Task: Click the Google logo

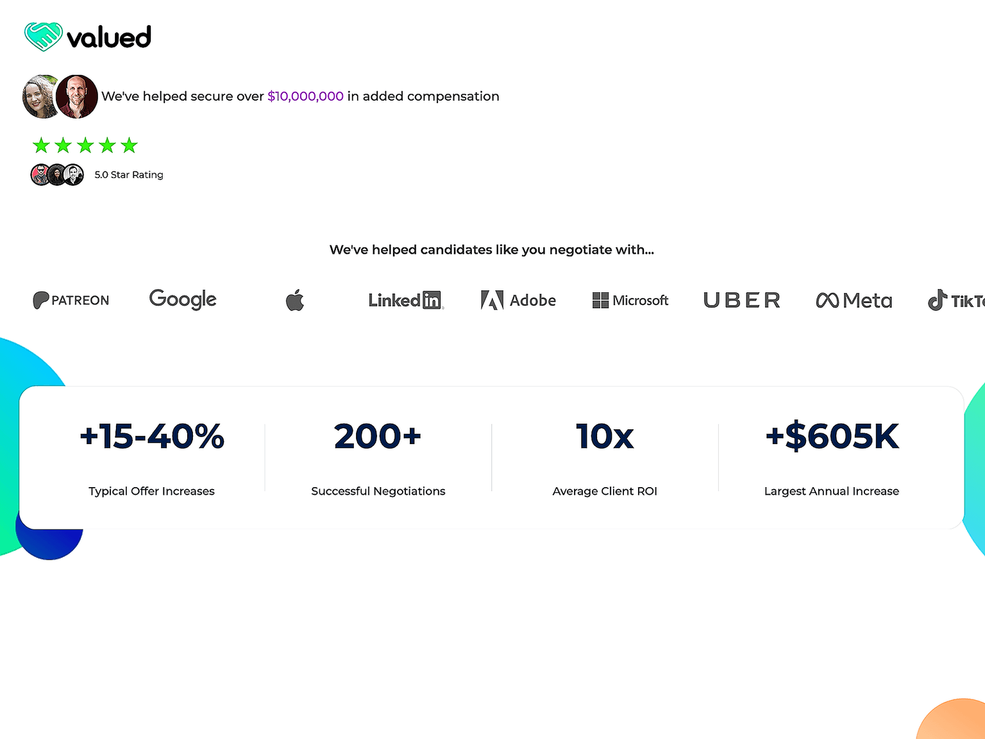Action: [183, 299]
